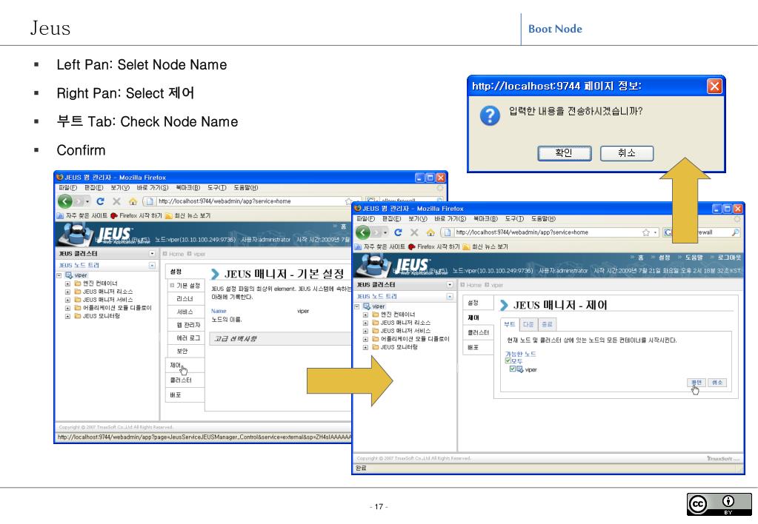Open 북마크(B) menu in 제어 Firefox window
The image size is (758, 524).
point(485,219)
